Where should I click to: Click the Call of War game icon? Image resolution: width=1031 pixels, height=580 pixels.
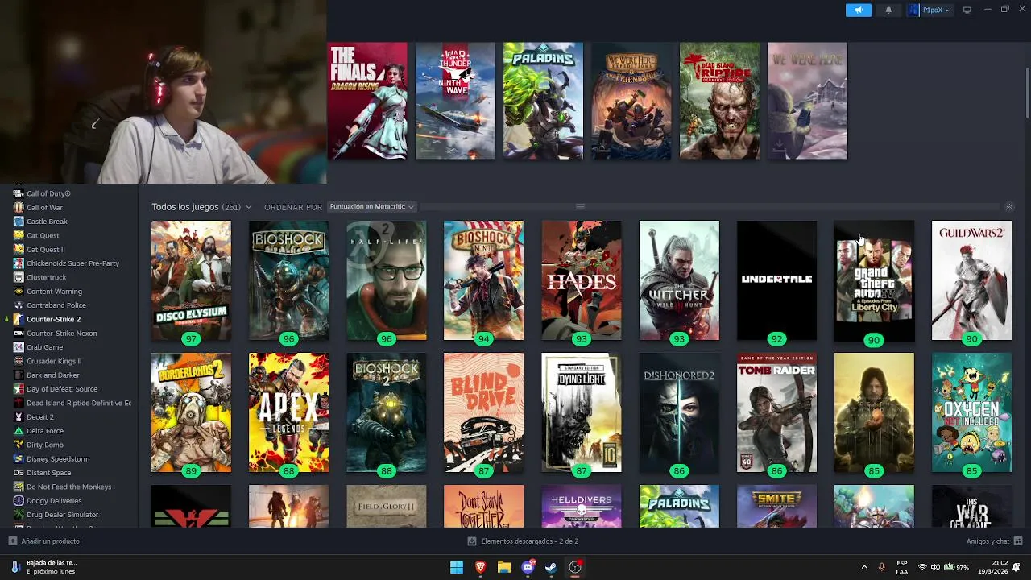[19, 207]
